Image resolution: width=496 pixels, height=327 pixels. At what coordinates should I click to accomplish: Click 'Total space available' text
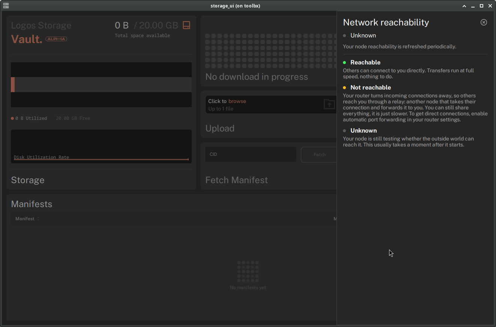(x=143, y=36)
